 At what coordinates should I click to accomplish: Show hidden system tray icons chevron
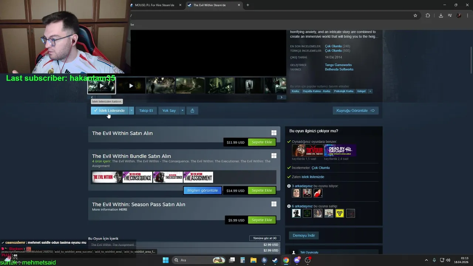point(426,260)
